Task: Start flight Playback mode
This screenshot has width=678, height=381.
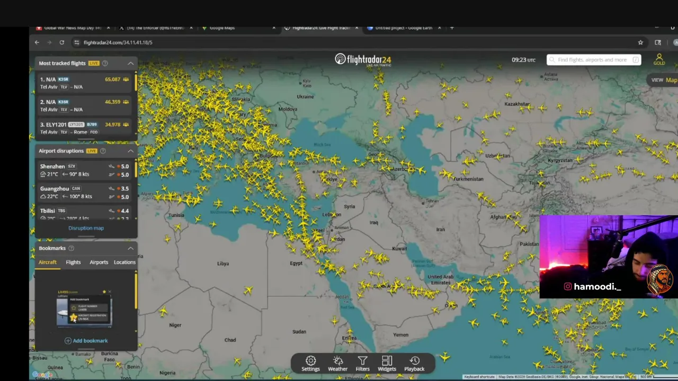Action: point(414,364)
